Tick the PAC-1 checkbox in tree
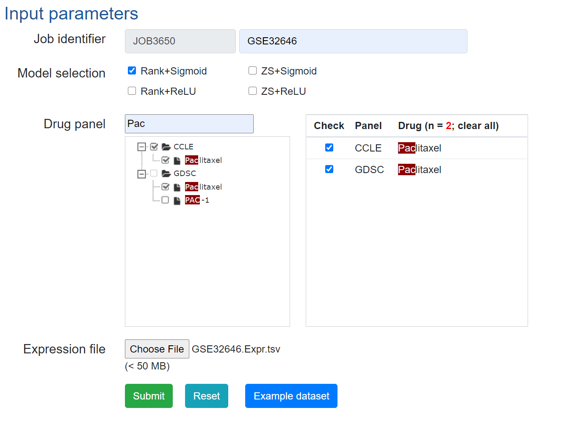Screen dimensions: 567x427 [x=165, y=200]
